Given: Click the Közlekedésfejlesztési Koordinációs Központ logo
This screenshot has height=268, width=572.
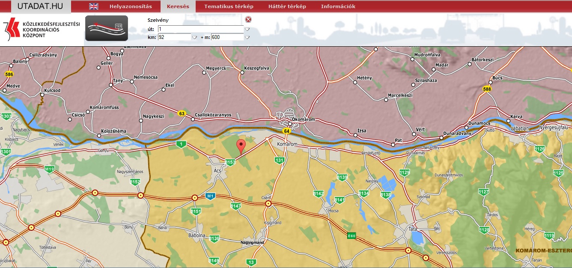Looking at the screenshot, I should coord(42,30).
